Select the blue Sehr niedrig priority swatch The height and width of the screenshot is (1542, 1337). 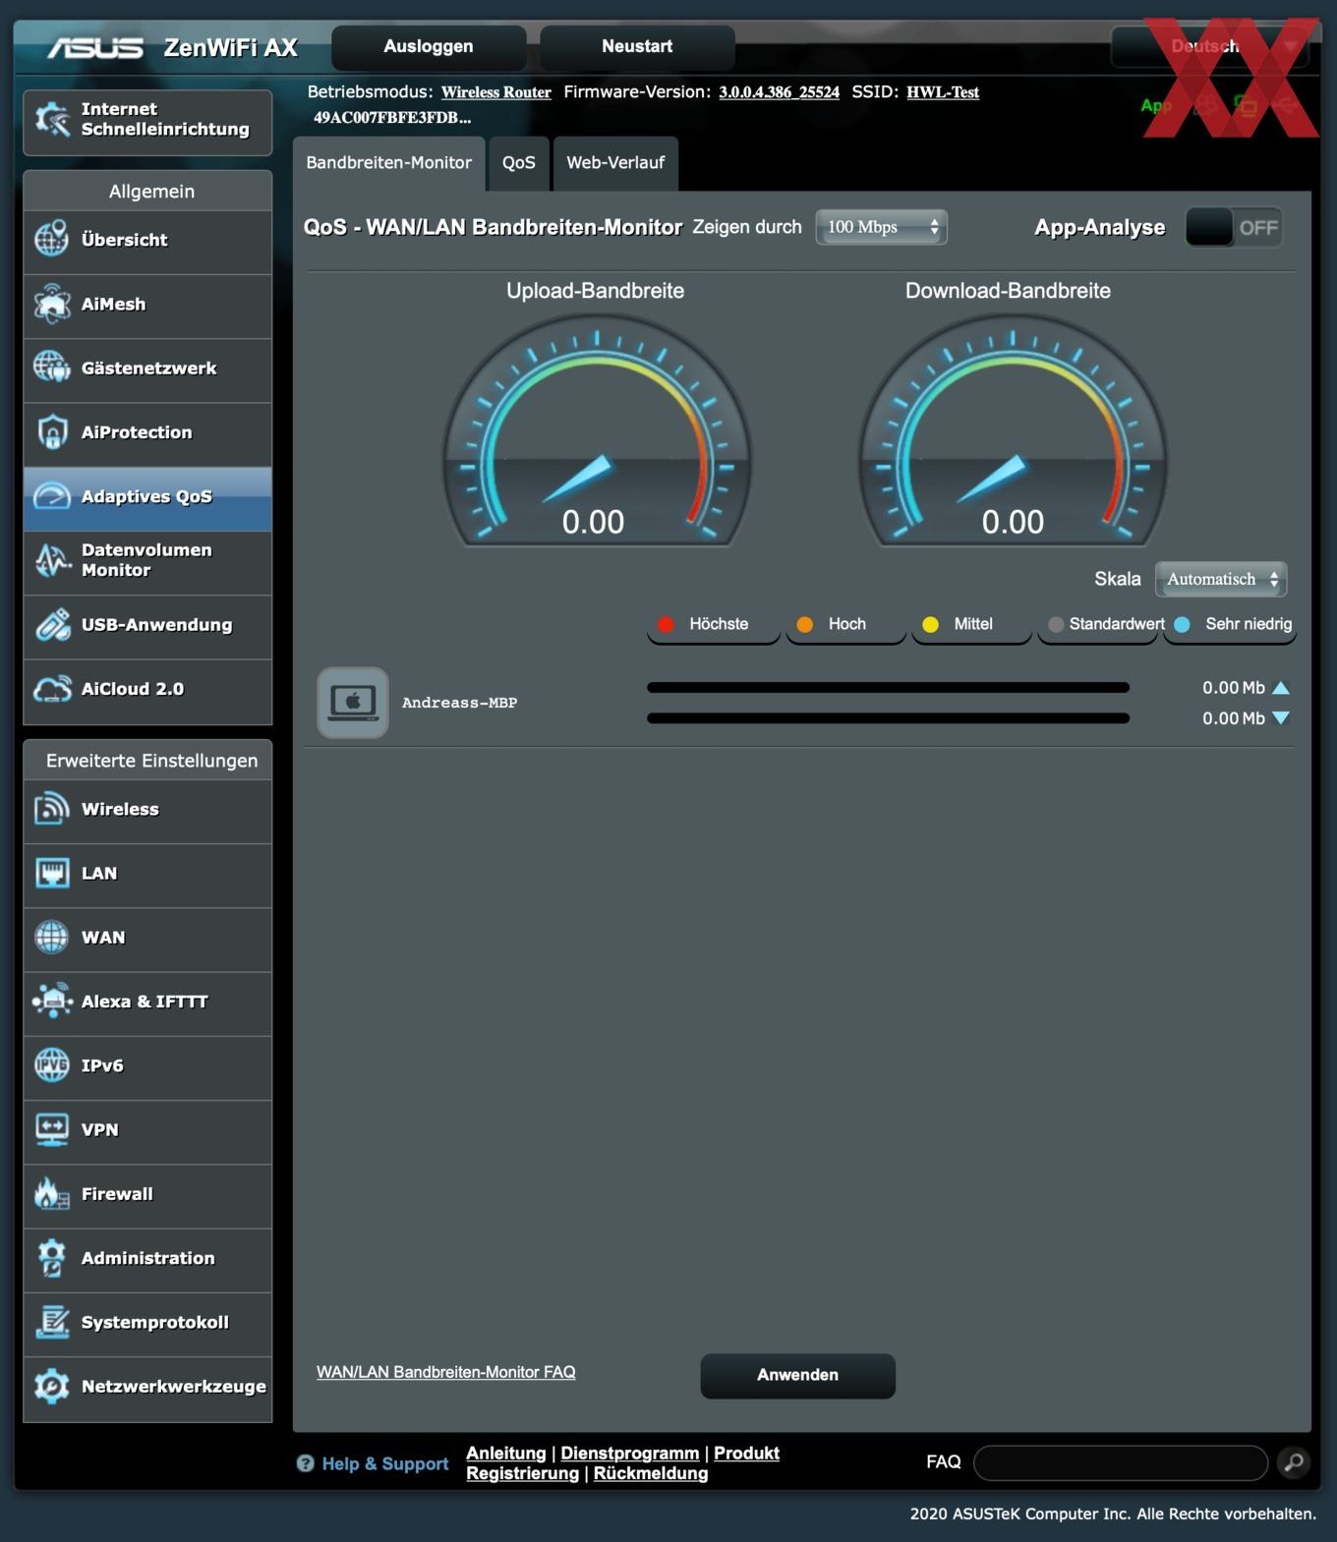[x=1182, y=624]
